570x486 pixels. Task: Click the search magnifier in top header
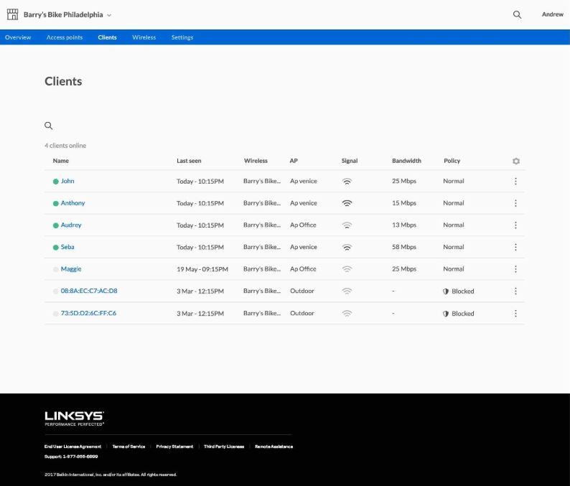517,14
